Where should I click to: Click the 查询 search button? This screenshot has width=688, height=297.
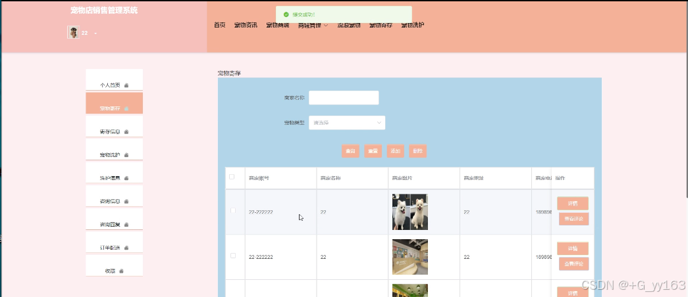(350, 151)
